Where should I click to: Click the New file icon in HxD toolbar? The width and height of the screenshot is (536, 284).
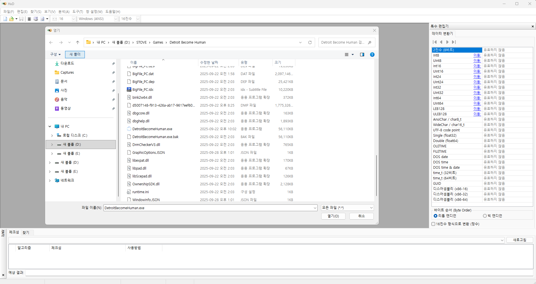pos(5,19)
